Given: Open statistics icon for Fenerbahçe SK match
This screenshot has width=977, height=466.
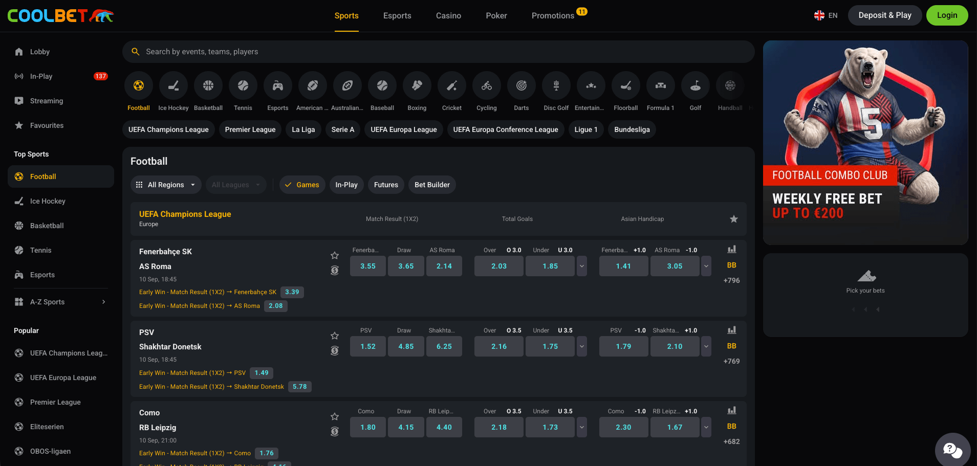Looking at the screenshot, I should tap(732, 249).
